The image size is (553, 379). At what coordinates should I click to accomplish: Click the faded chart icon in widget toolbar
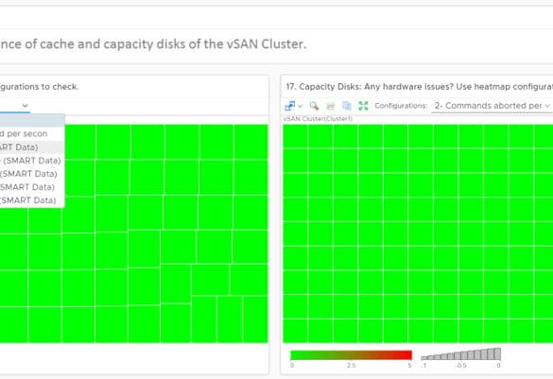(331, 106)
